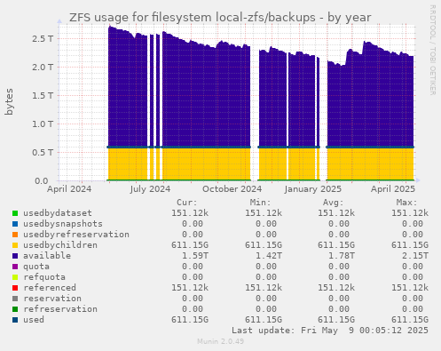Click the 'April 2025' x-axis label
This screenshot has width=441, height=351.
tap(393, 189)
